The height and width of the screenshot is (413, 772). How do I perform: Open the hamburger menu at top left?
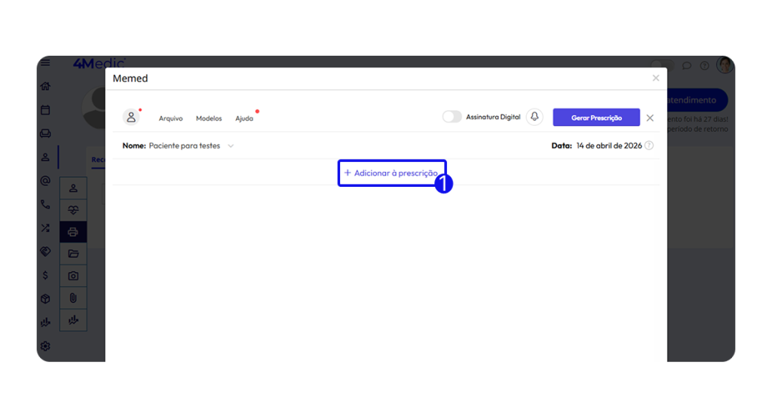(x=45, y=63)
